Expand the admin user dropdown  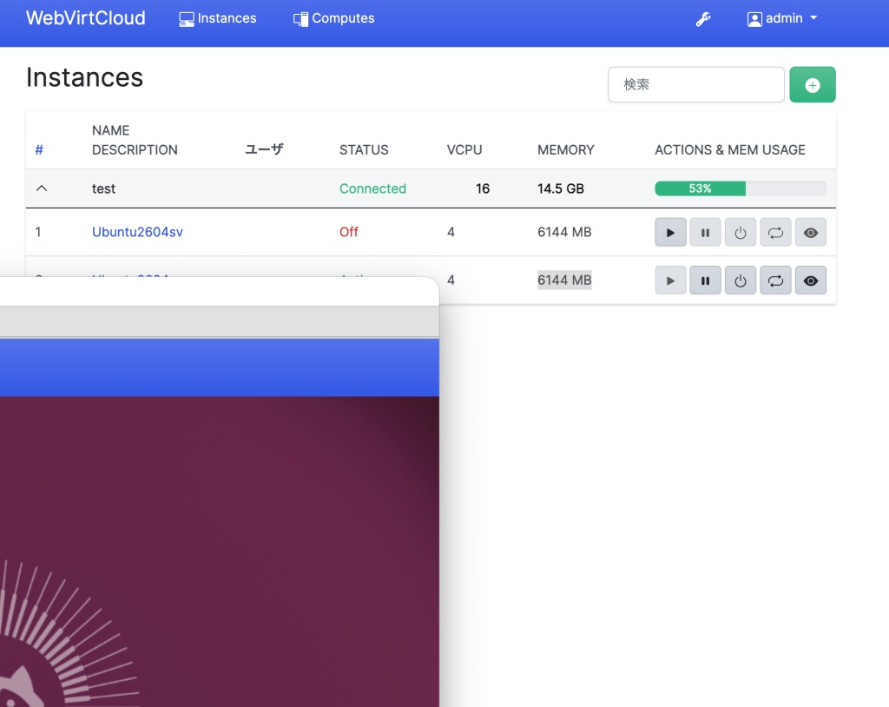(x=782, y=19)
